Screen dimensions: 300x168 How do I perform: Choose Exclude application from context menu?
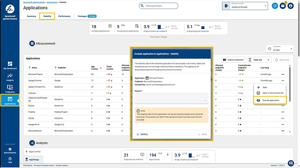click(270, 100)
